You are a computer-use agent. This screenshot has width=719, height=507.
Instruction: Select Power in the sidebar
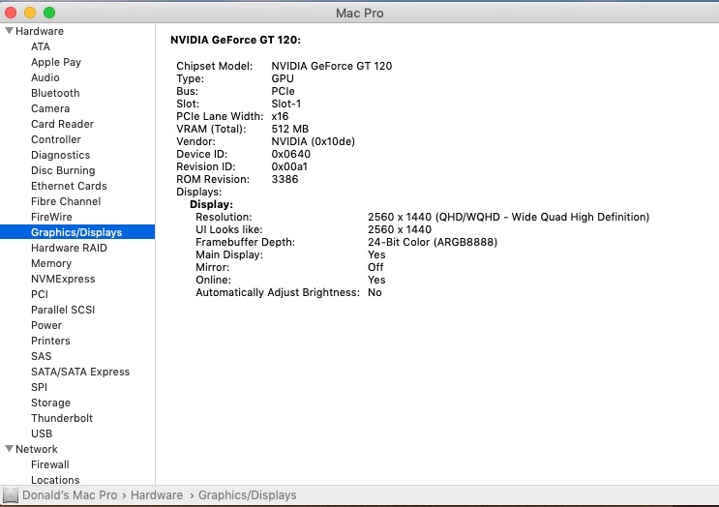[x=46, y=325]
